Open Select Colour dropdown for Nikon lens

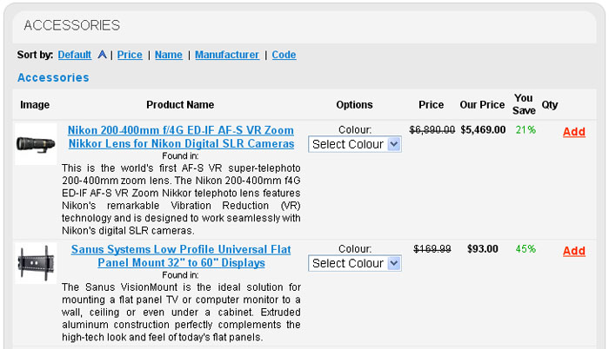point(355,144)
